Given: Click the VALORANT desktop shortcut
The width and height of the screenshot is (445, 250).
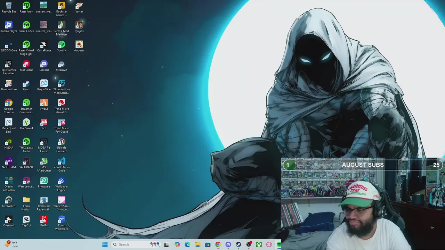Looking at the screenshot, I should coord(26,163).
